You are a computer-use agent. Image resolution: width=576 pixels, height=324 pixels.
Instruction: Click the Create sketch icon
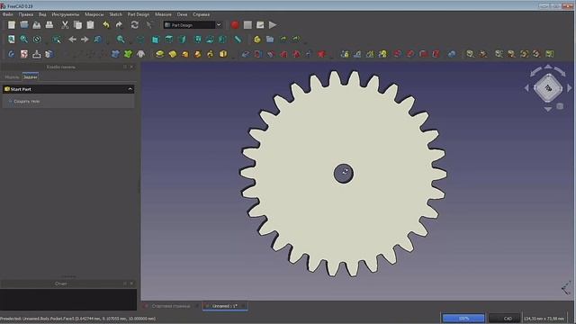24,54
